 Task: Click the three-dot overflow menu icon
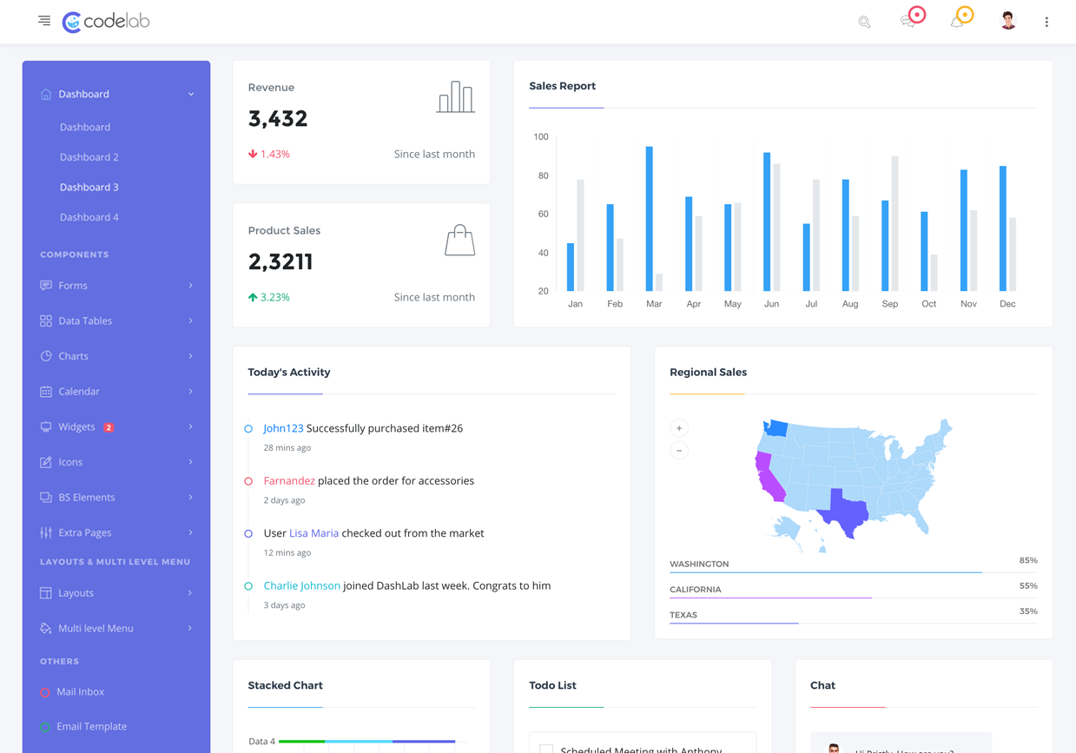(1046, 21)
